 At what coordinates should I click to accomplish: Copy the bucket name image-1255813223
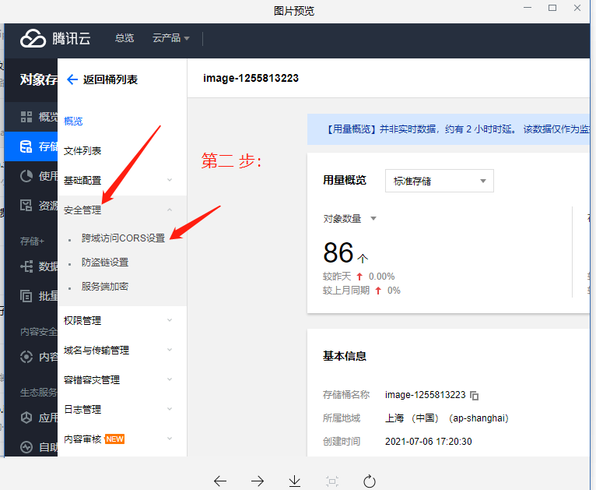coord(475,396)
